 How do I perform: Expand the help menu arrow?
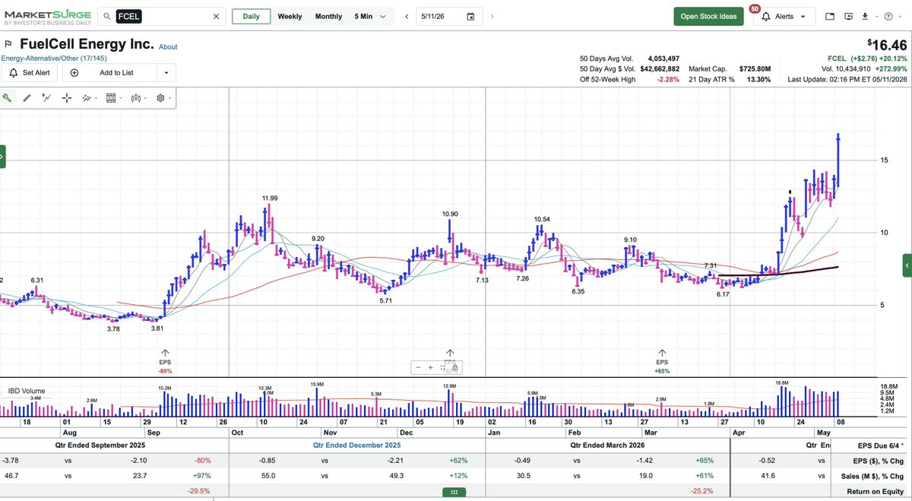pyautogui.click(x=899, y=16)
